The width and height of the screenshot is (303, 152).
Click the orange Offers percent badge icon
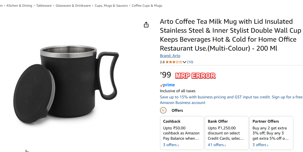[x=163, y=110]
